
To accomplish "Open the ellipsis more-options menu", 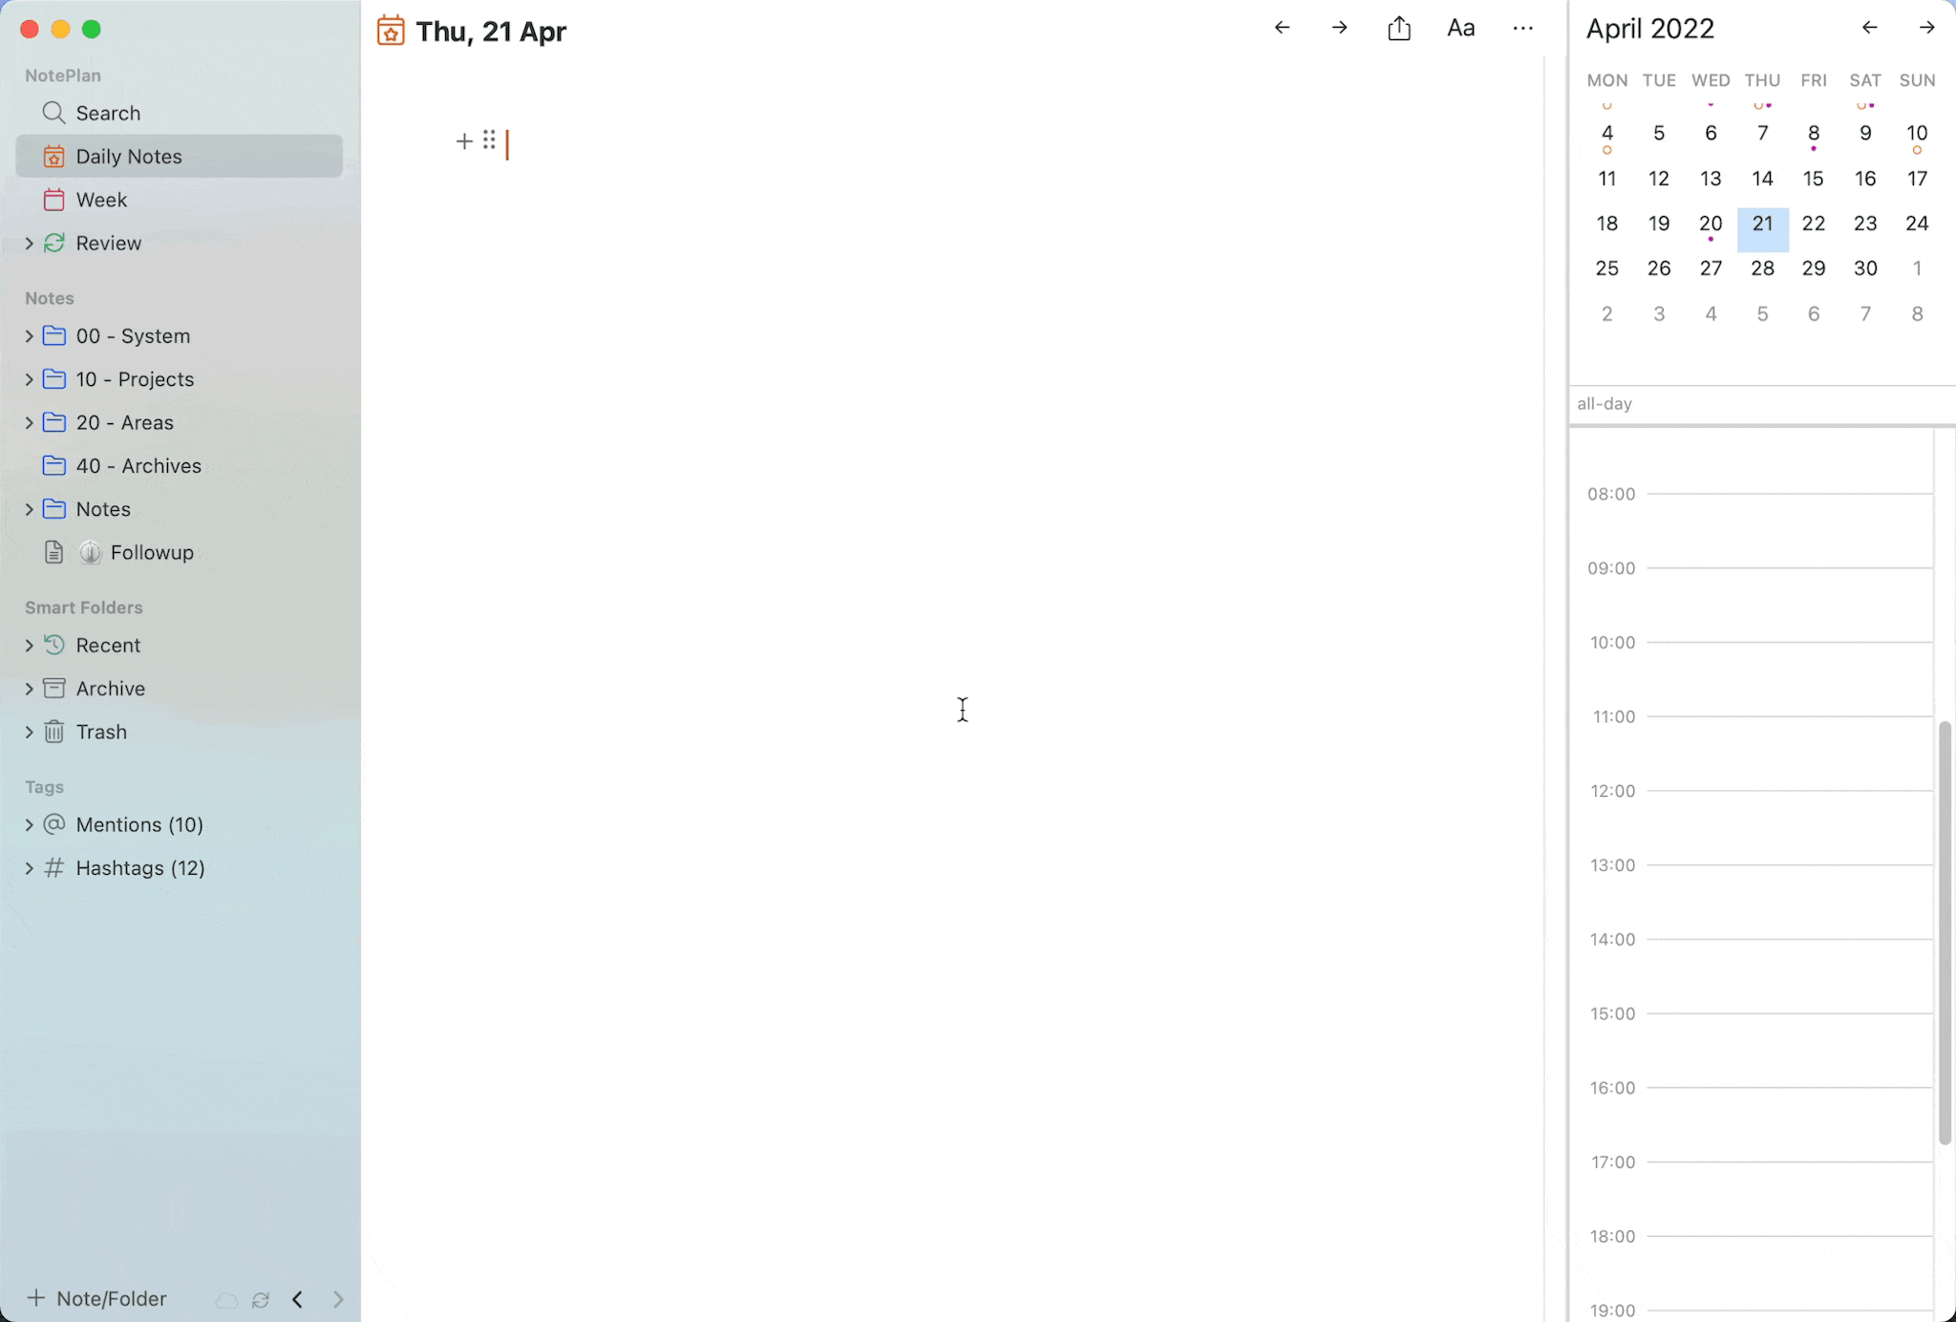I will 1522,29.
